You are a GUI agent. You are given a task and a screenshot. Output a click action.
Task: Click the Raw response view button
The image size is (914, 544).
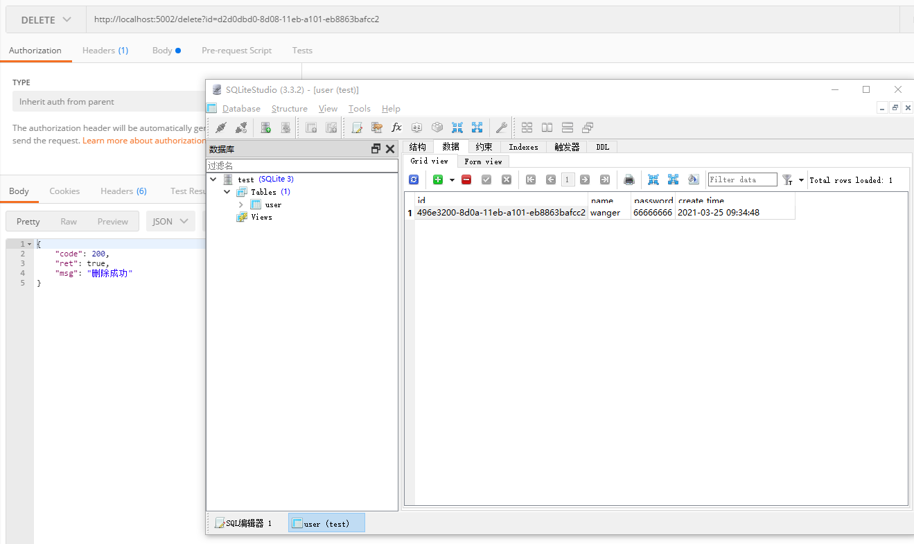point(69,222)
